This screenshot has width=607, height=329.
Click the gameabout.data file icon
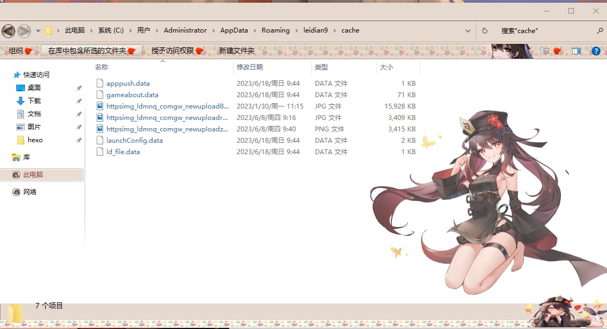[x=100, y=95]
